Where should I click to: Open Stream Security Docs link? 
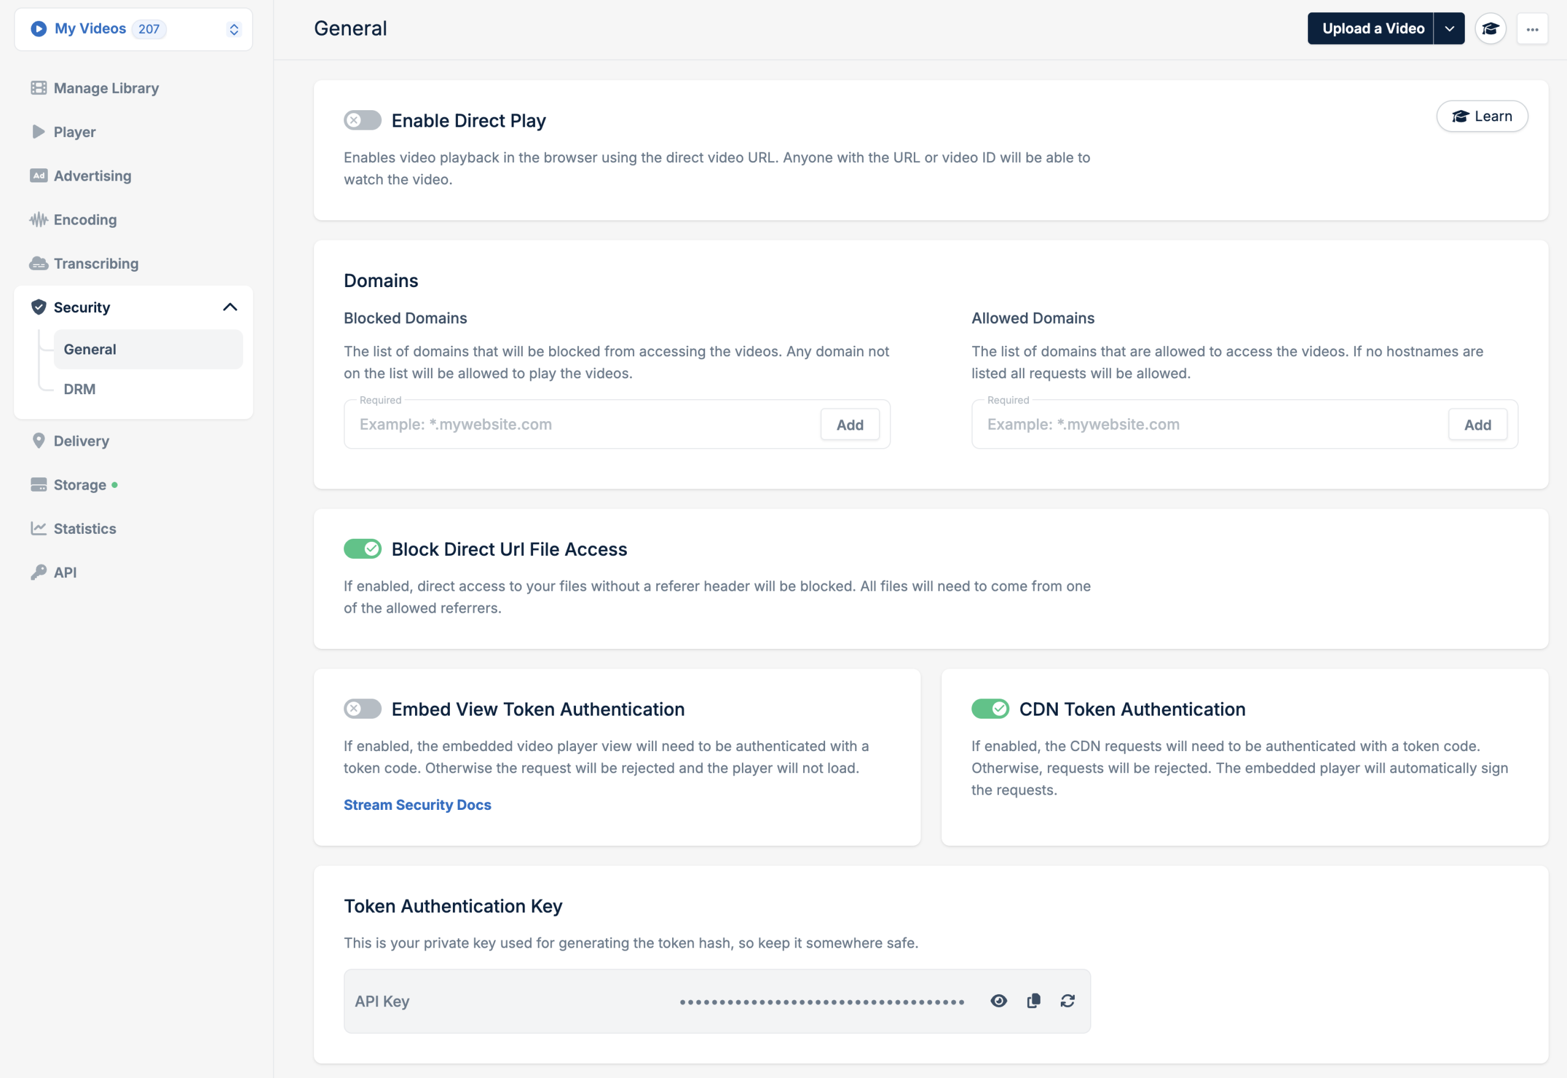(417, 804)
